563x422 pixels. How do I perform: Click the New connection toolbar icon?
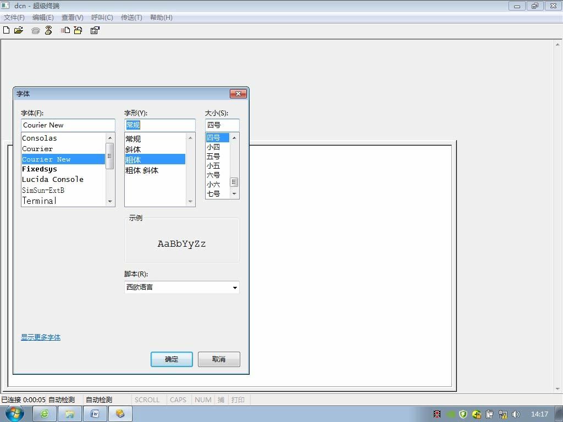click(6, 30)
